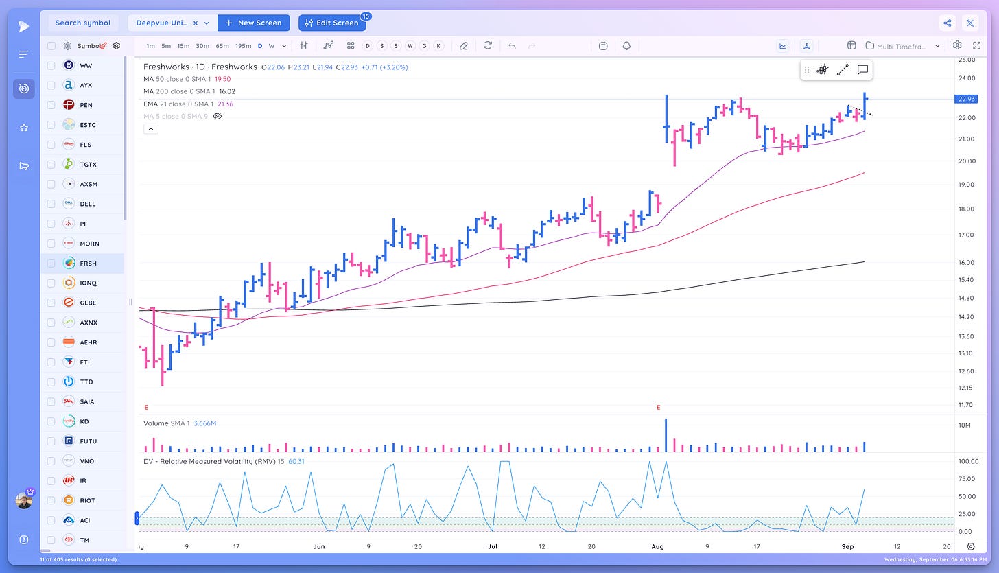Viewport: 999px width, 573px height.
Task: Tick the checkbox for FRSH
Action: click(x=51, y=264)
